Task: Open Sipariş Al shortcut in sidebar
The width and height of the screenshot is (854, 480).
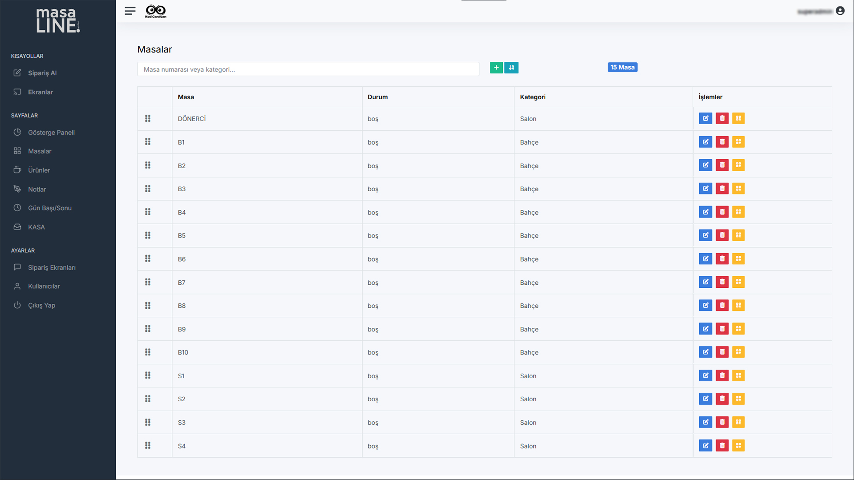Action: (42, 73)
